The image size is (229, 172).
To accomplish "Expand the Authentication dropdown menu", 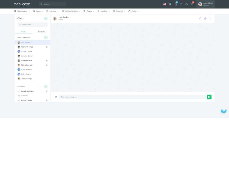I will [x=71, y=11].
